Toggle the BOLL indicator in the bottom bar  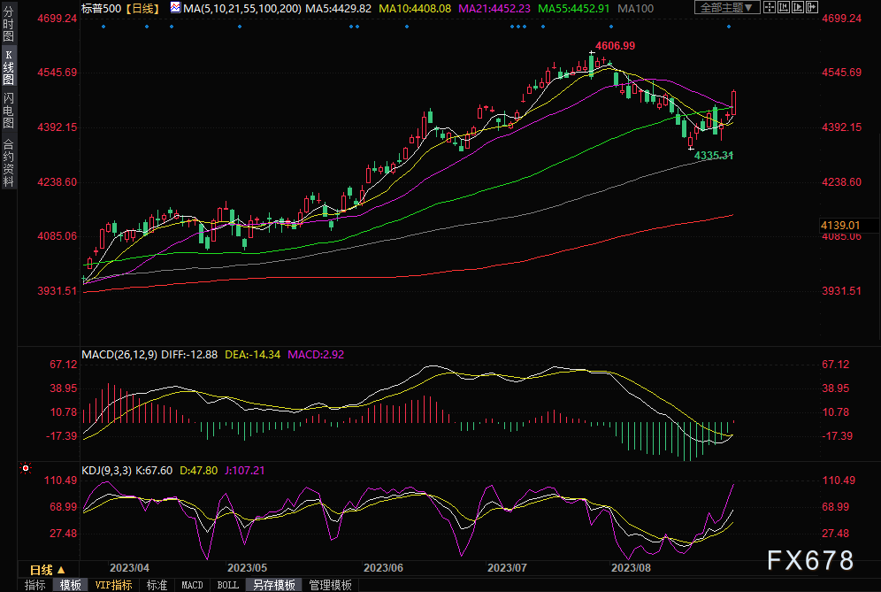(227, 585)
